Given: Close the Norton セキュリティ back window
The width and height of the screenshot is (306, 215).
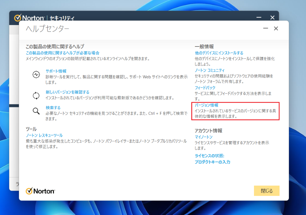Looking at the screenshot, I should (x=272, y=17).
